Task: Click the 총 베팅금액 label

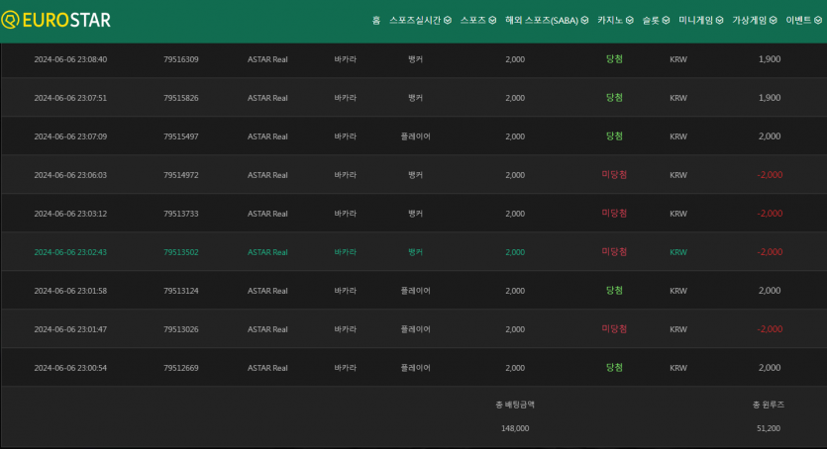Action: point(515,404)
